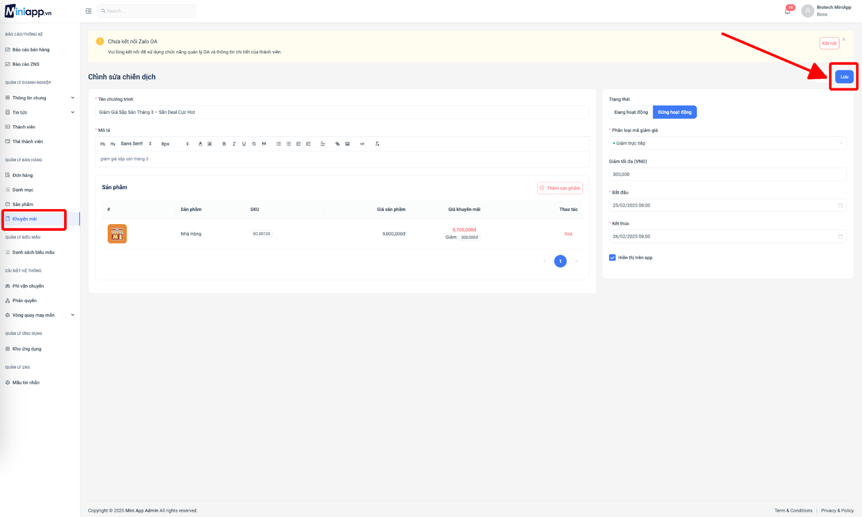The image size is (862, 517).
Task: Click the Nhà Hàng product thumbnail
Action: click(x=117, y=234)
